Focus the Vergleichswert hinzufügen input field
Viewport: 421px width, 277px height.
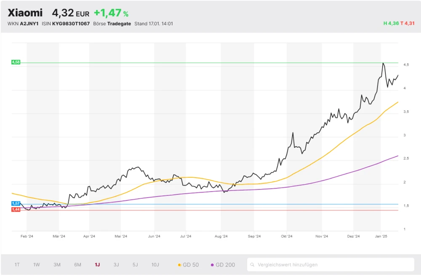click(x=333, y=265)
